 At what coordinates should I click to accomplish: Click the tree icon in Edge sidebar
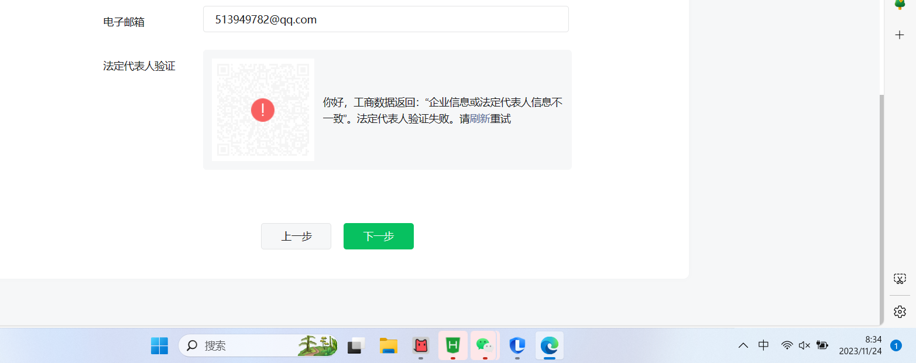click(900, 4)
